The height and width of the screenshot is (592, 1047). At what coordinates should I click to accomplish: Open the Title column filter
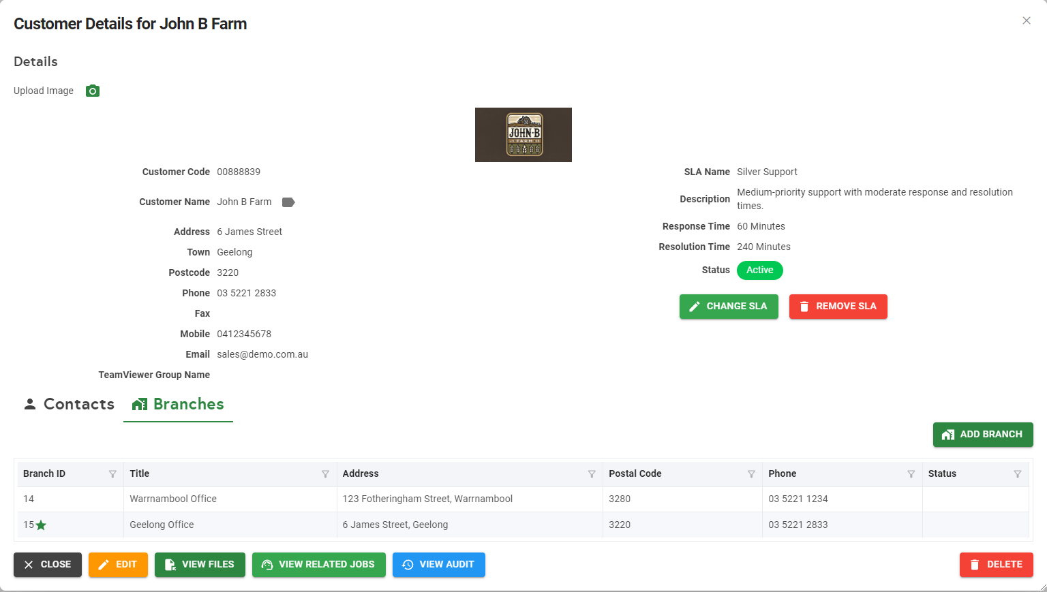[x=325, y=474]
